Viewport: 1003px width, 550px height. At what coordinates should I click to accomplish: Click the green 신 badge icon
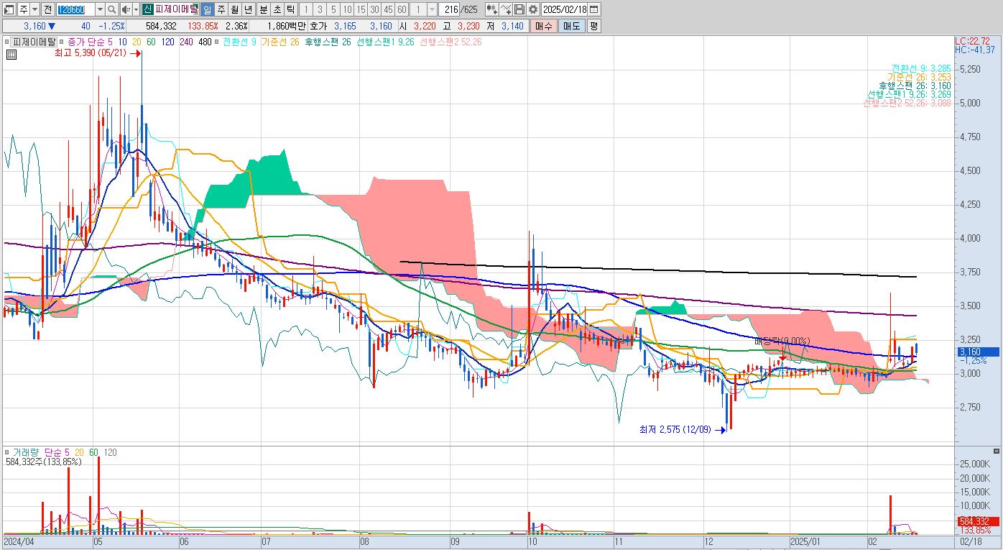click(x=147, y=9)
